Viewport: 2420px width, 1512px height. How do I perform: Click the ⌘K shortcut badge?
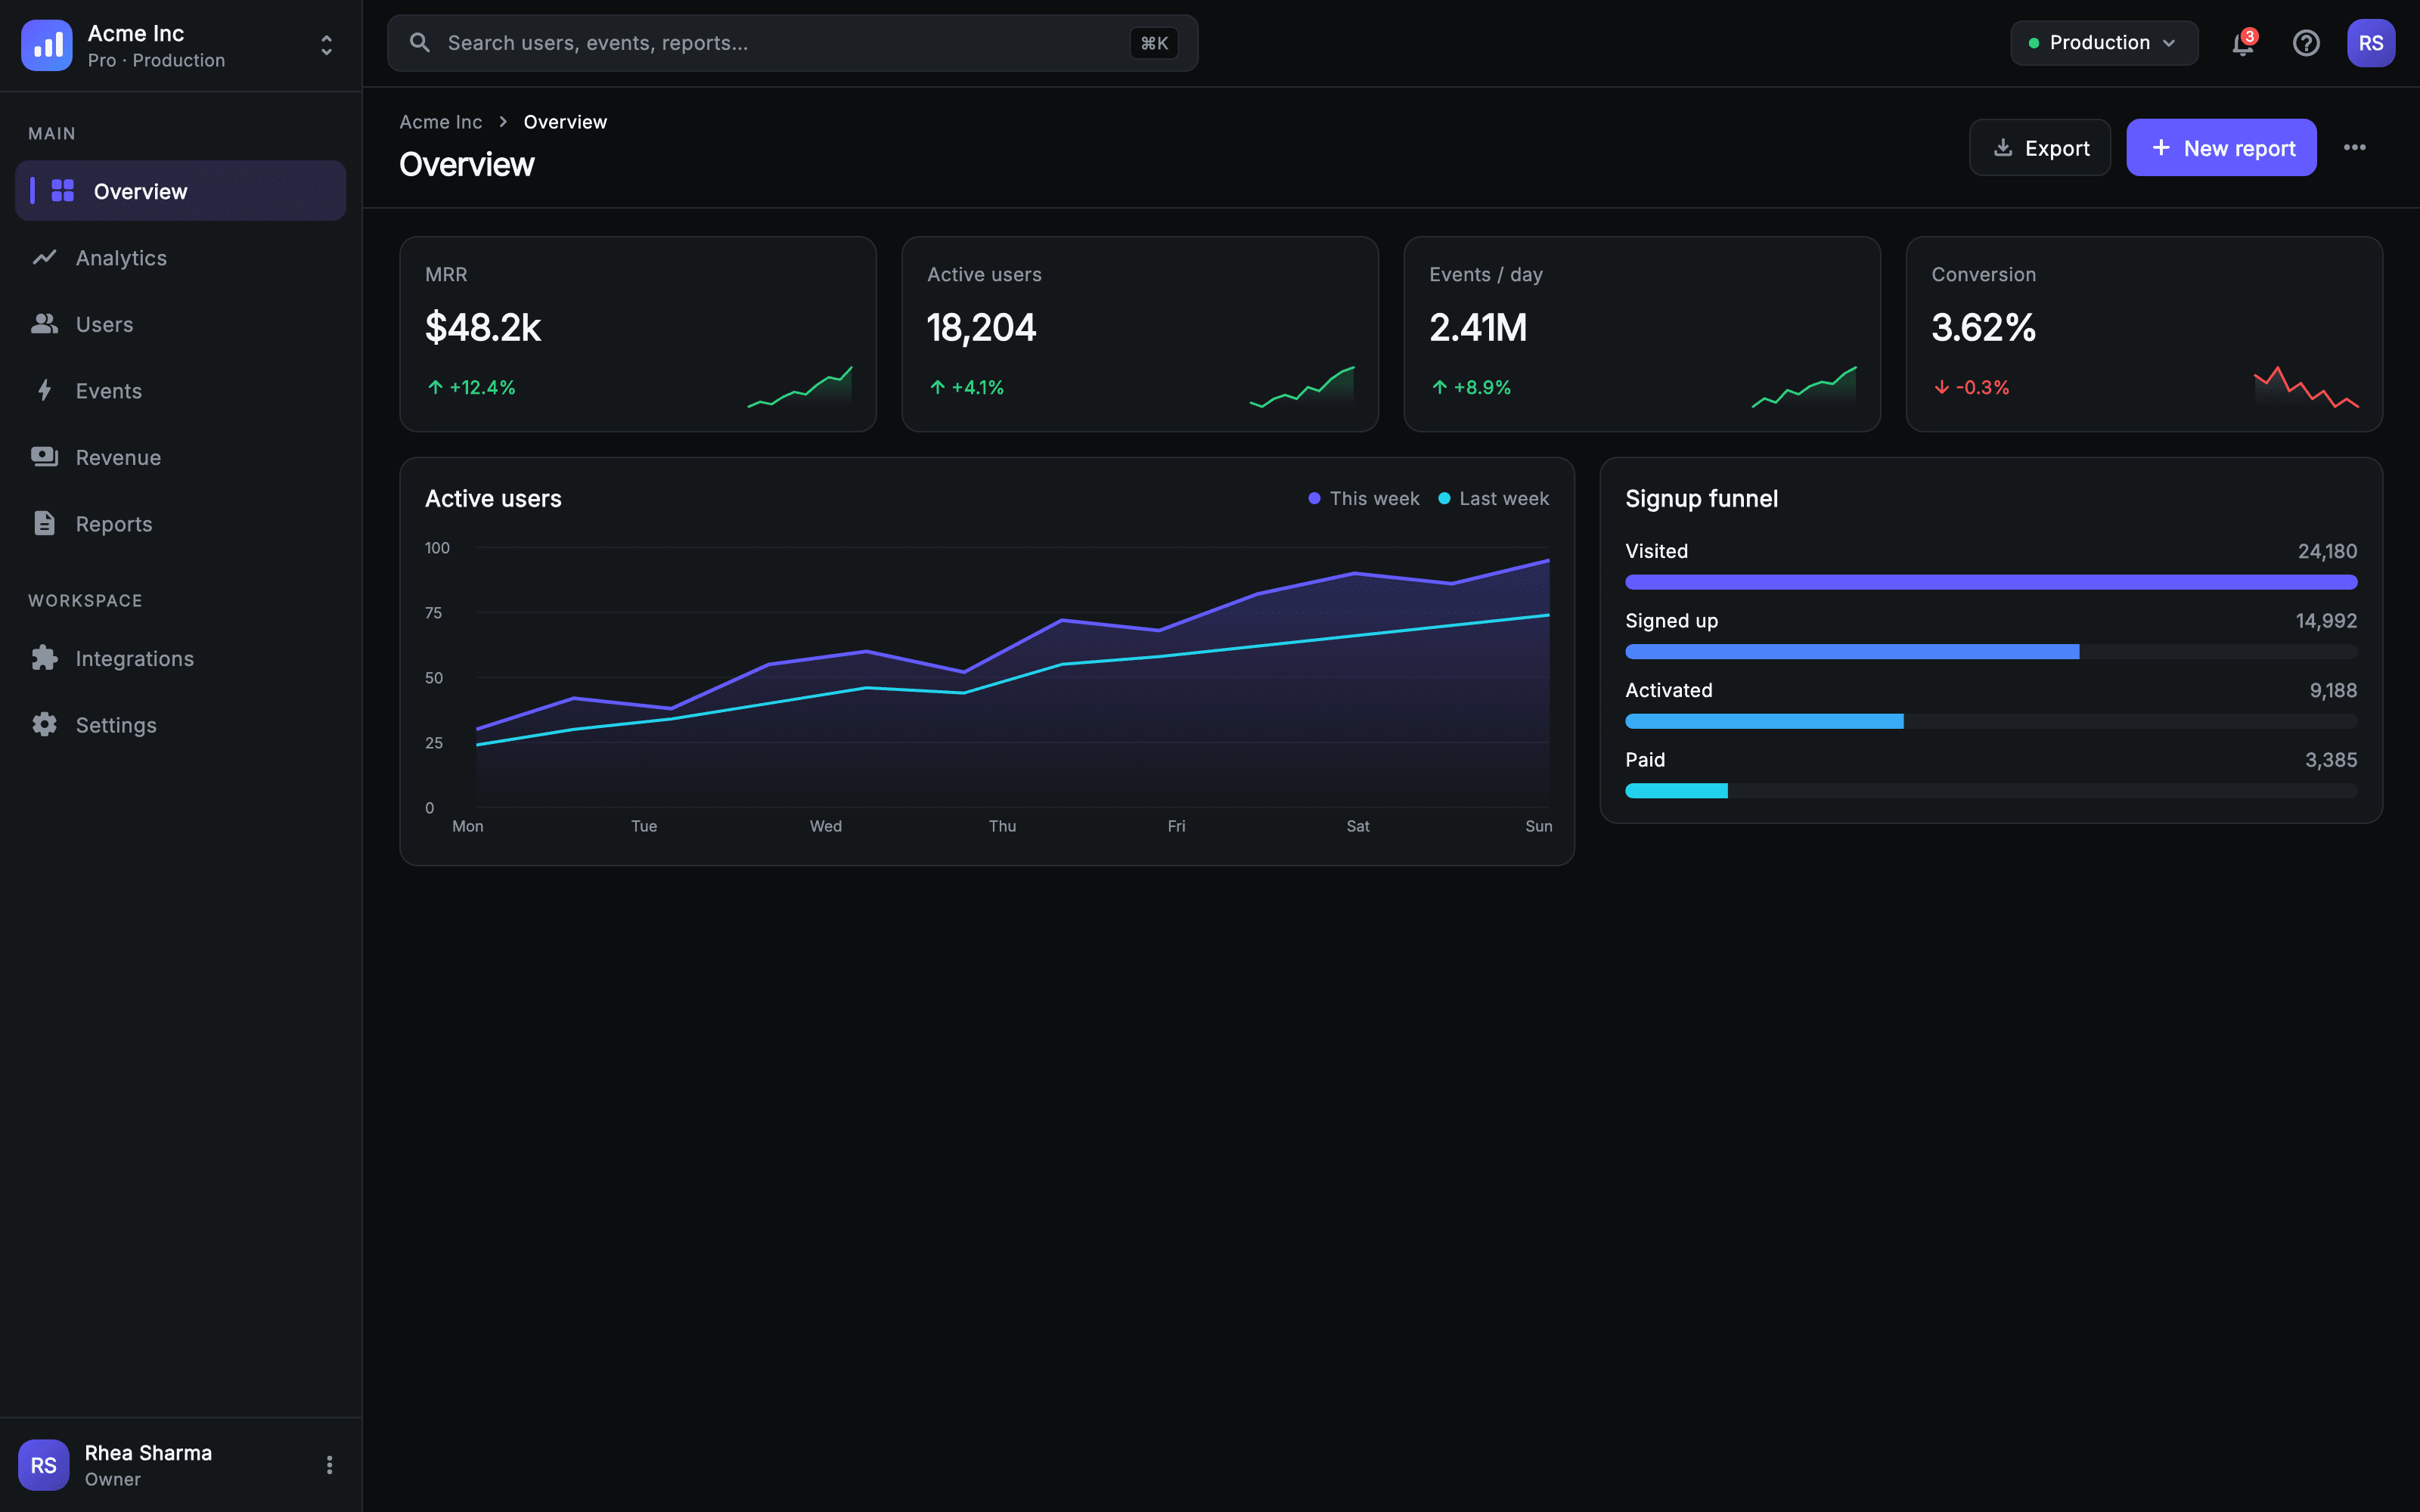coord(1154,43)
